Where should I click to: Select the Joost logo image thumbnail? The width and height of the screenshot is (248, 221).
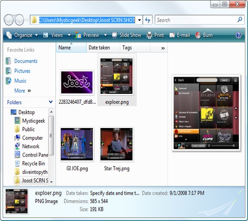point(77,82)
